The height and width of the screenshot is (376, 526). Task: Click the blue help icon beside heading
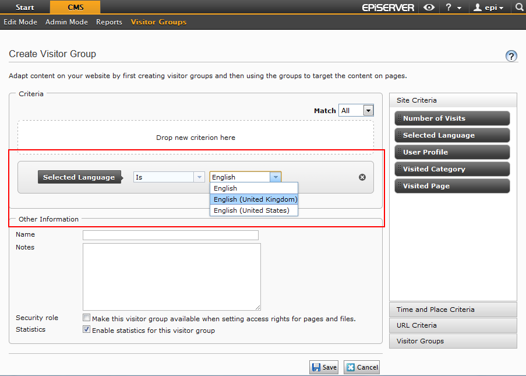(511, 56)
